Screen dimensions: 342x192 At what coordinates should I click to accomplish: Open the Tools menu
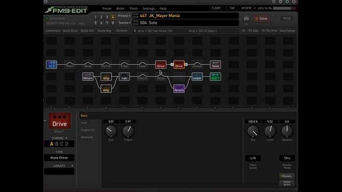tap(134, 9)
